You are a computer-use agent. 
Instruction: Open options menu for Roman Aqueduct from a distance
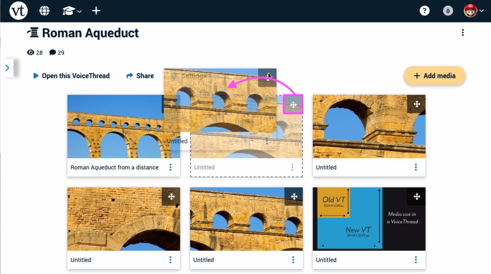(x=170, y=167)
